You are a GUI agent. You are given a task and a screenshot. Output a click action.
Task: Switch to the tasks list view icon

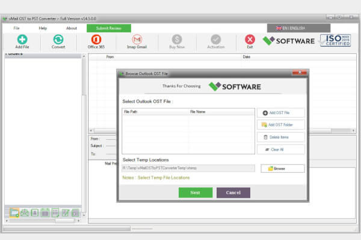coord(55,212)
